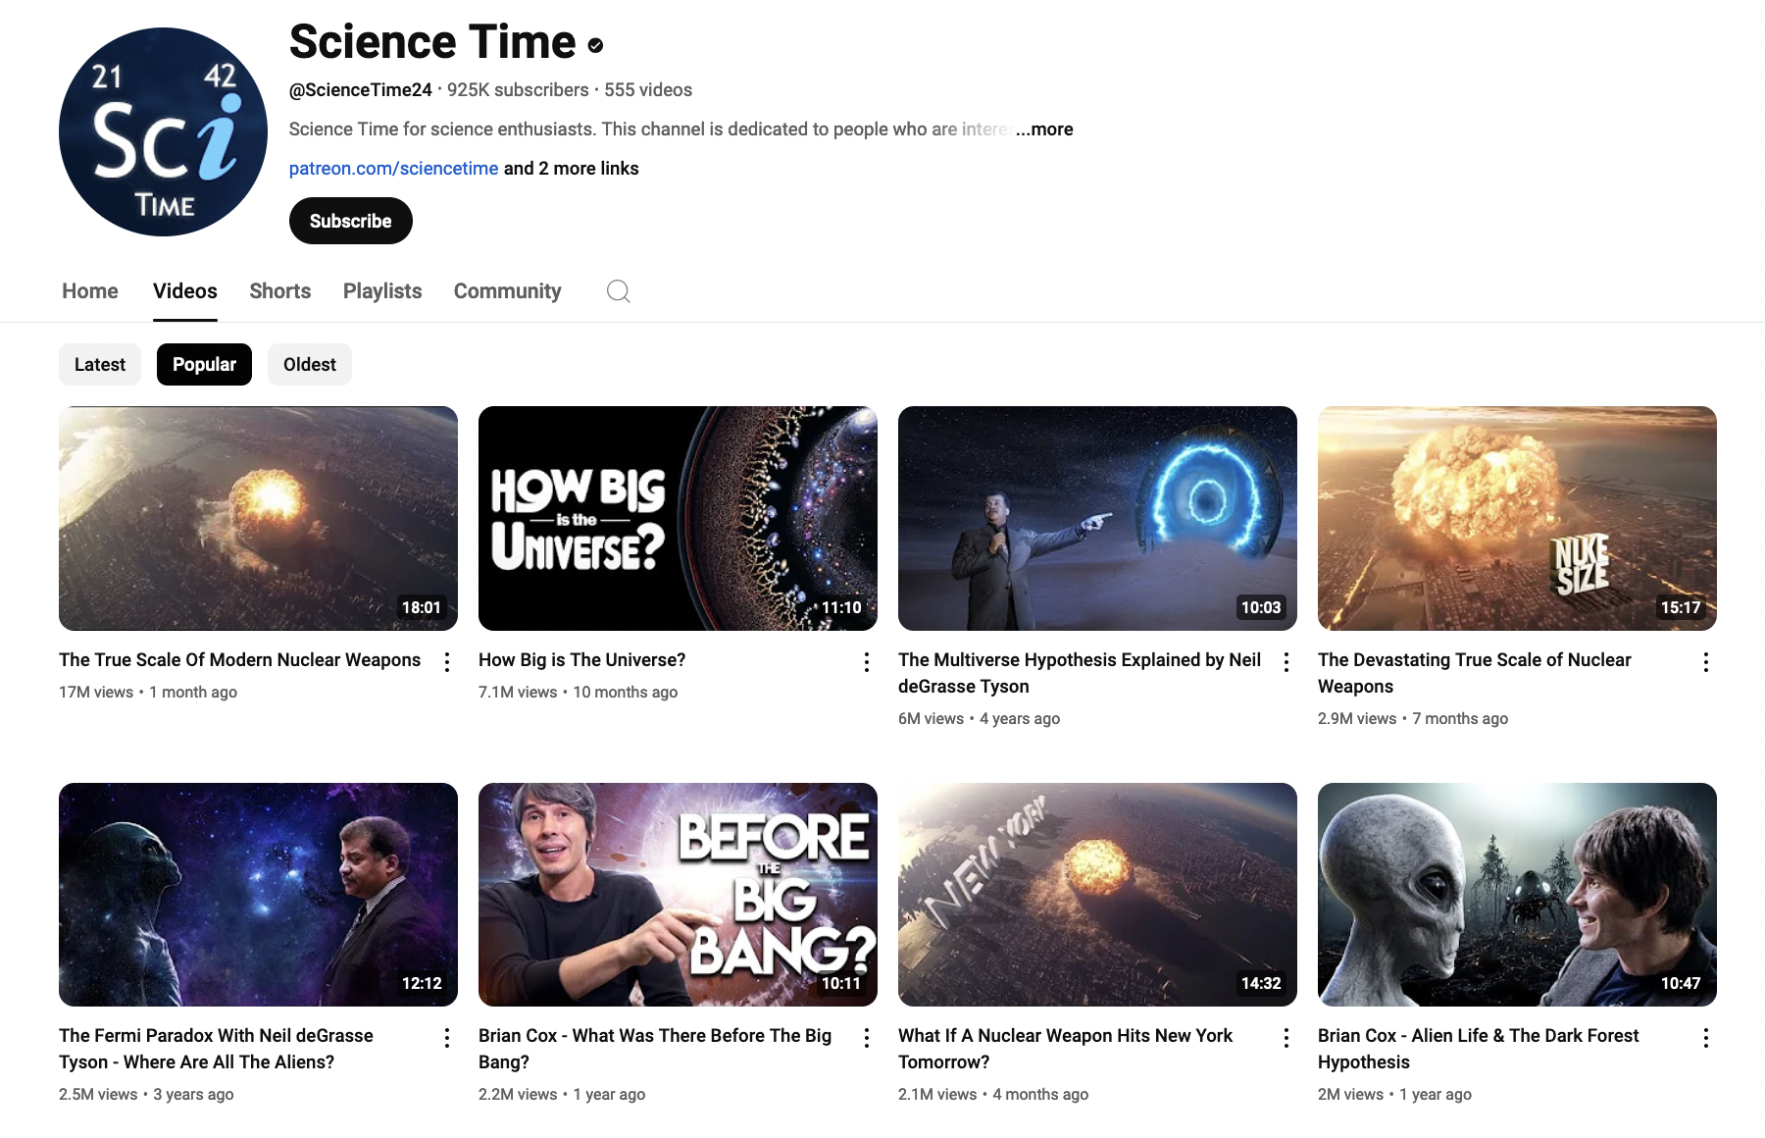
Task: Open options menu for Nuclear Weapon Hits New York
Action: coord(1286,1038)
